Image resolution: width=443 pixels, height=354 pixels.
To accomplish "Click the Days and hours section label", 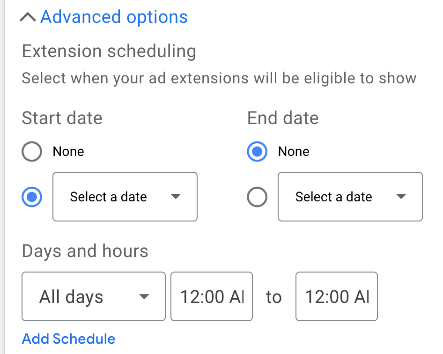I will point(85,251).
